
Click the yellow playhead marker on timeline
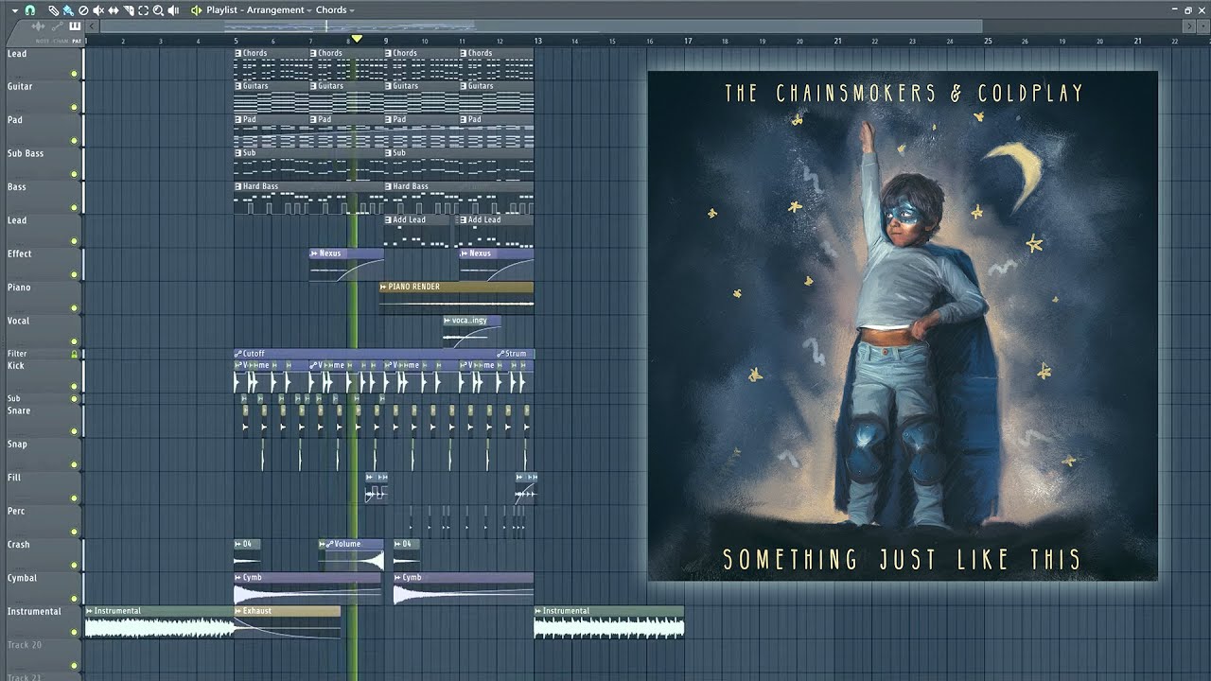pyautogui.click(x=357, y=39)
